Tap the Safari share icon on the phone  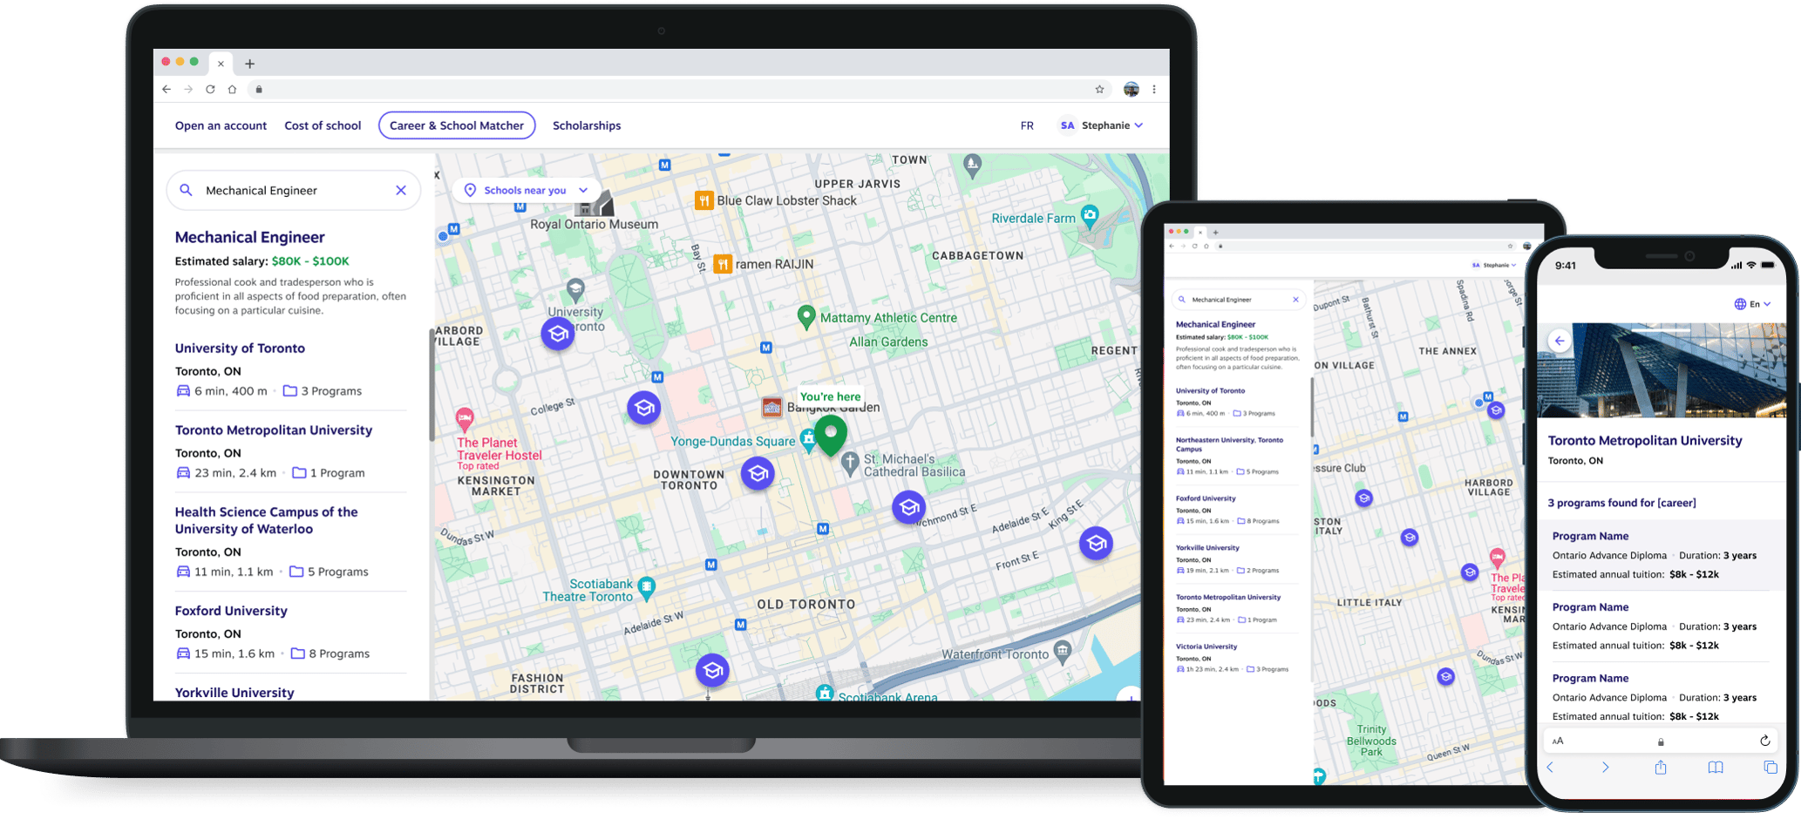pos(1661,768)
